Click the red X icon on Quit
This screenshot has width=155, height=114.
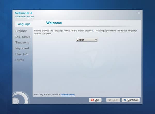(x=92, y=100)
